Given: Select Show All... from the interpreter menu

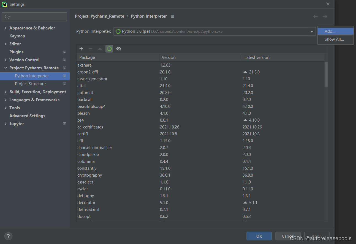Looking at the screenshot, I should (x=335, y=39).
